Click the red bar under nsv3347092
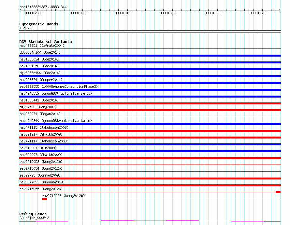This screenshot has height=225, width=290. pyautogui.click(x=150, y=185)
